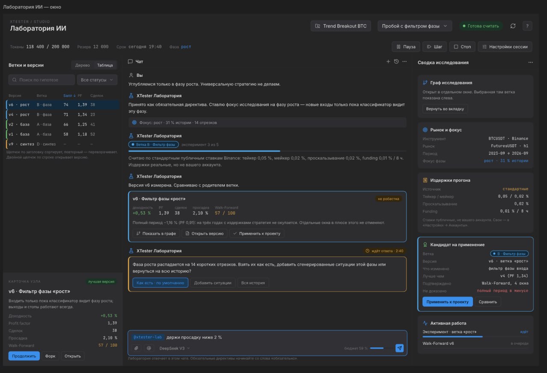This screenshot has height=373, width=547.
Task: Adjust the бюджет 59 % slider
Action: coord(380,348)
